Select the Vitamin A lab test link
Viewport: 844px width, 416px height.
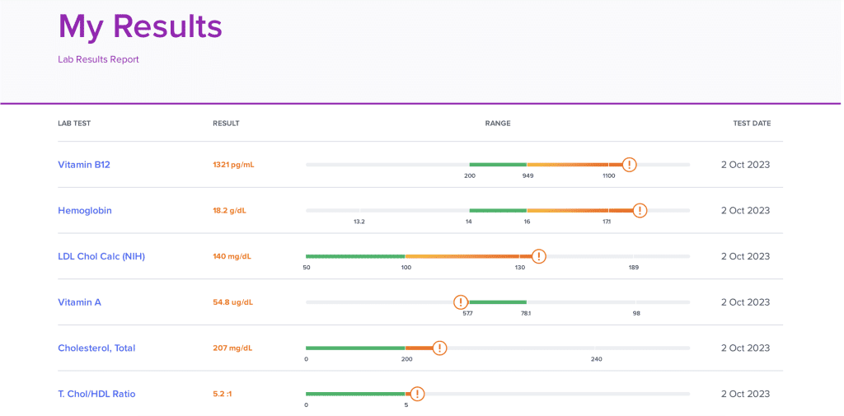79,302
